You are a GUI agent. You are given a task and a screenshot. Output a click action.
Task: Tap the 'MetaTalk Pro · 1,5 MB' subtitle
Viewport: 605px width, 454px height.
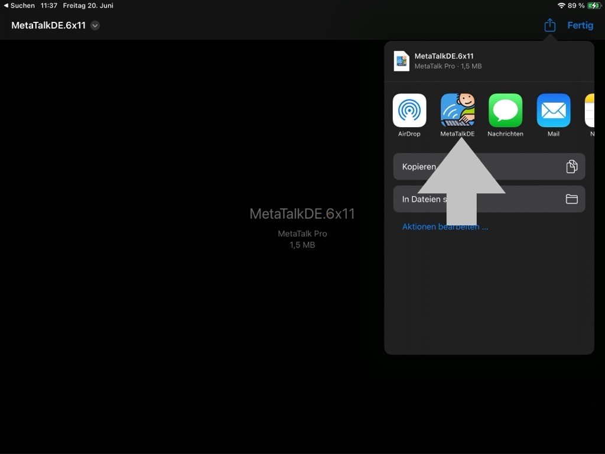pos(448,66)
